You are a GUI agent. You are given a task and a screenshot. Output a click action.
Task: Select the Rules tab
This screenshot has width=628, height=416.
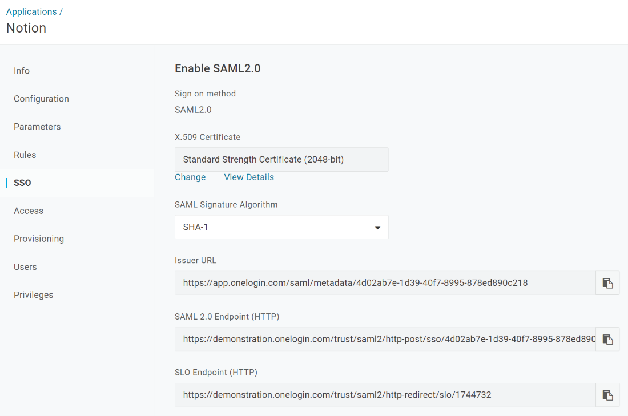click(x=25, y=155)
